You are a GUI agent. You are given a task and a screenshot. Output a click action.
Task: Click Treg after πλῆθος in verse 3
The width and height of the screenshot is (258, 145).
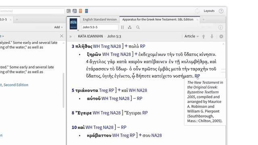pos(105,46)
